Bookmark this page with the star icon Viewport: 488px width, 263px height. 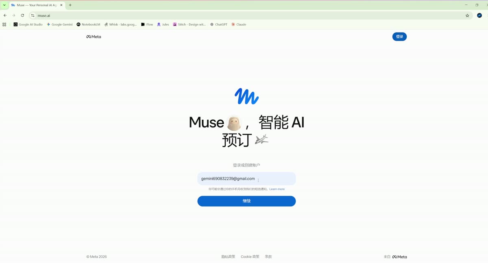click(x=467, y=15)
